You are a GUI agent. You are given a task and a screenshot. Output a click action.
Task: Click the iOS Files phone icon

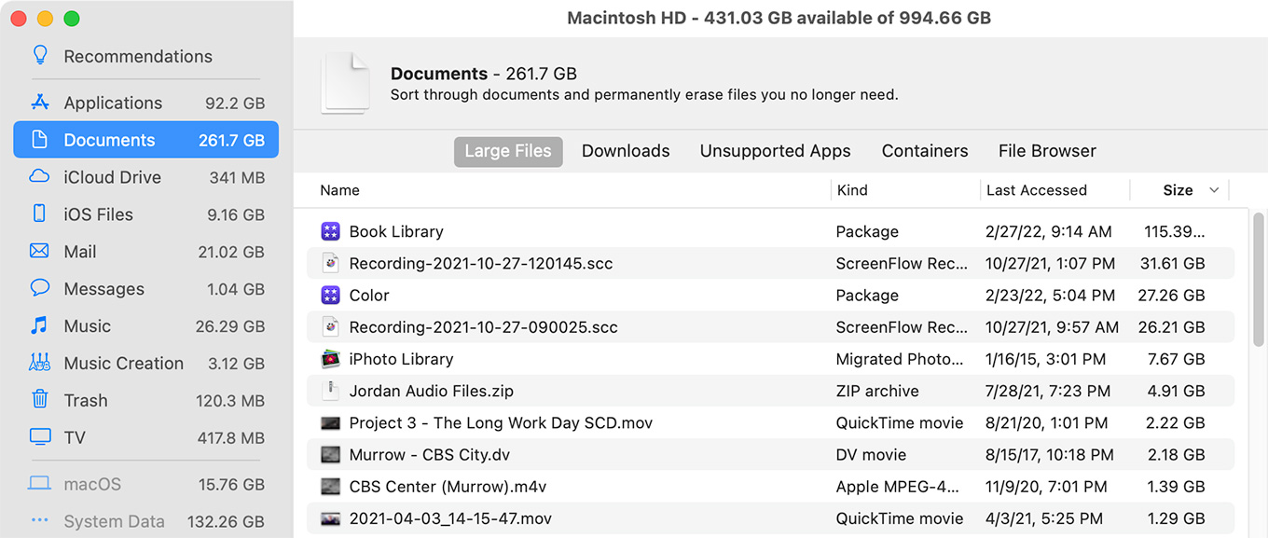pos(39,214)
